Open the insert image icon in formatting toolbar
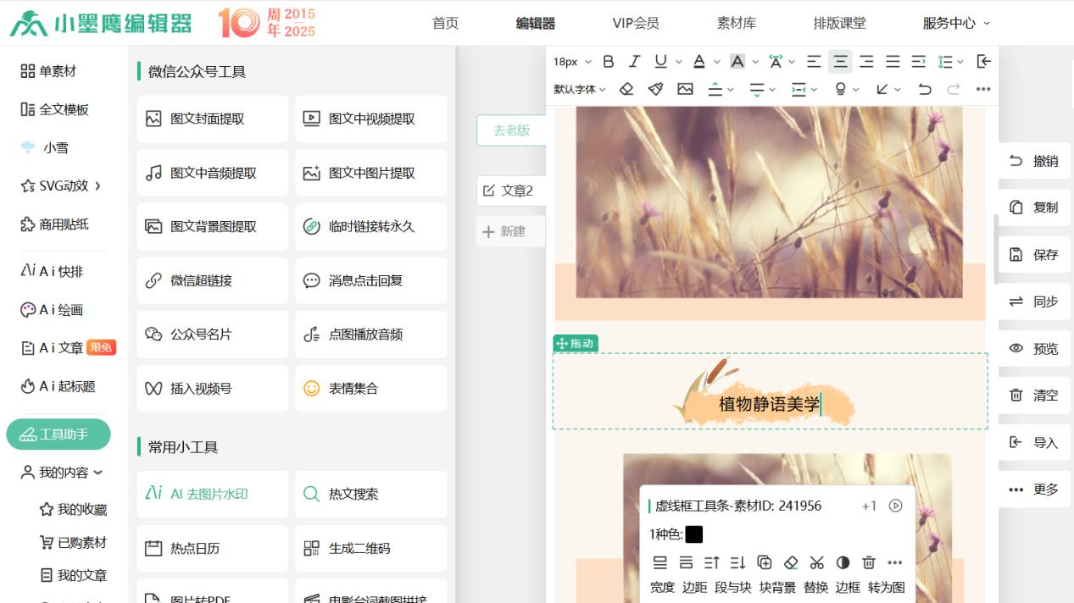1074x603 pixels. [x=685, y=88]
